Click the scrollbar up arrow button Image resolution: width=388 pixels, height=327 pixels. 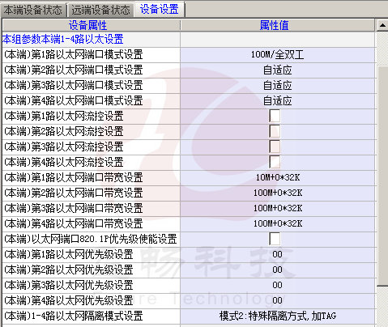(x=382, y=25)
